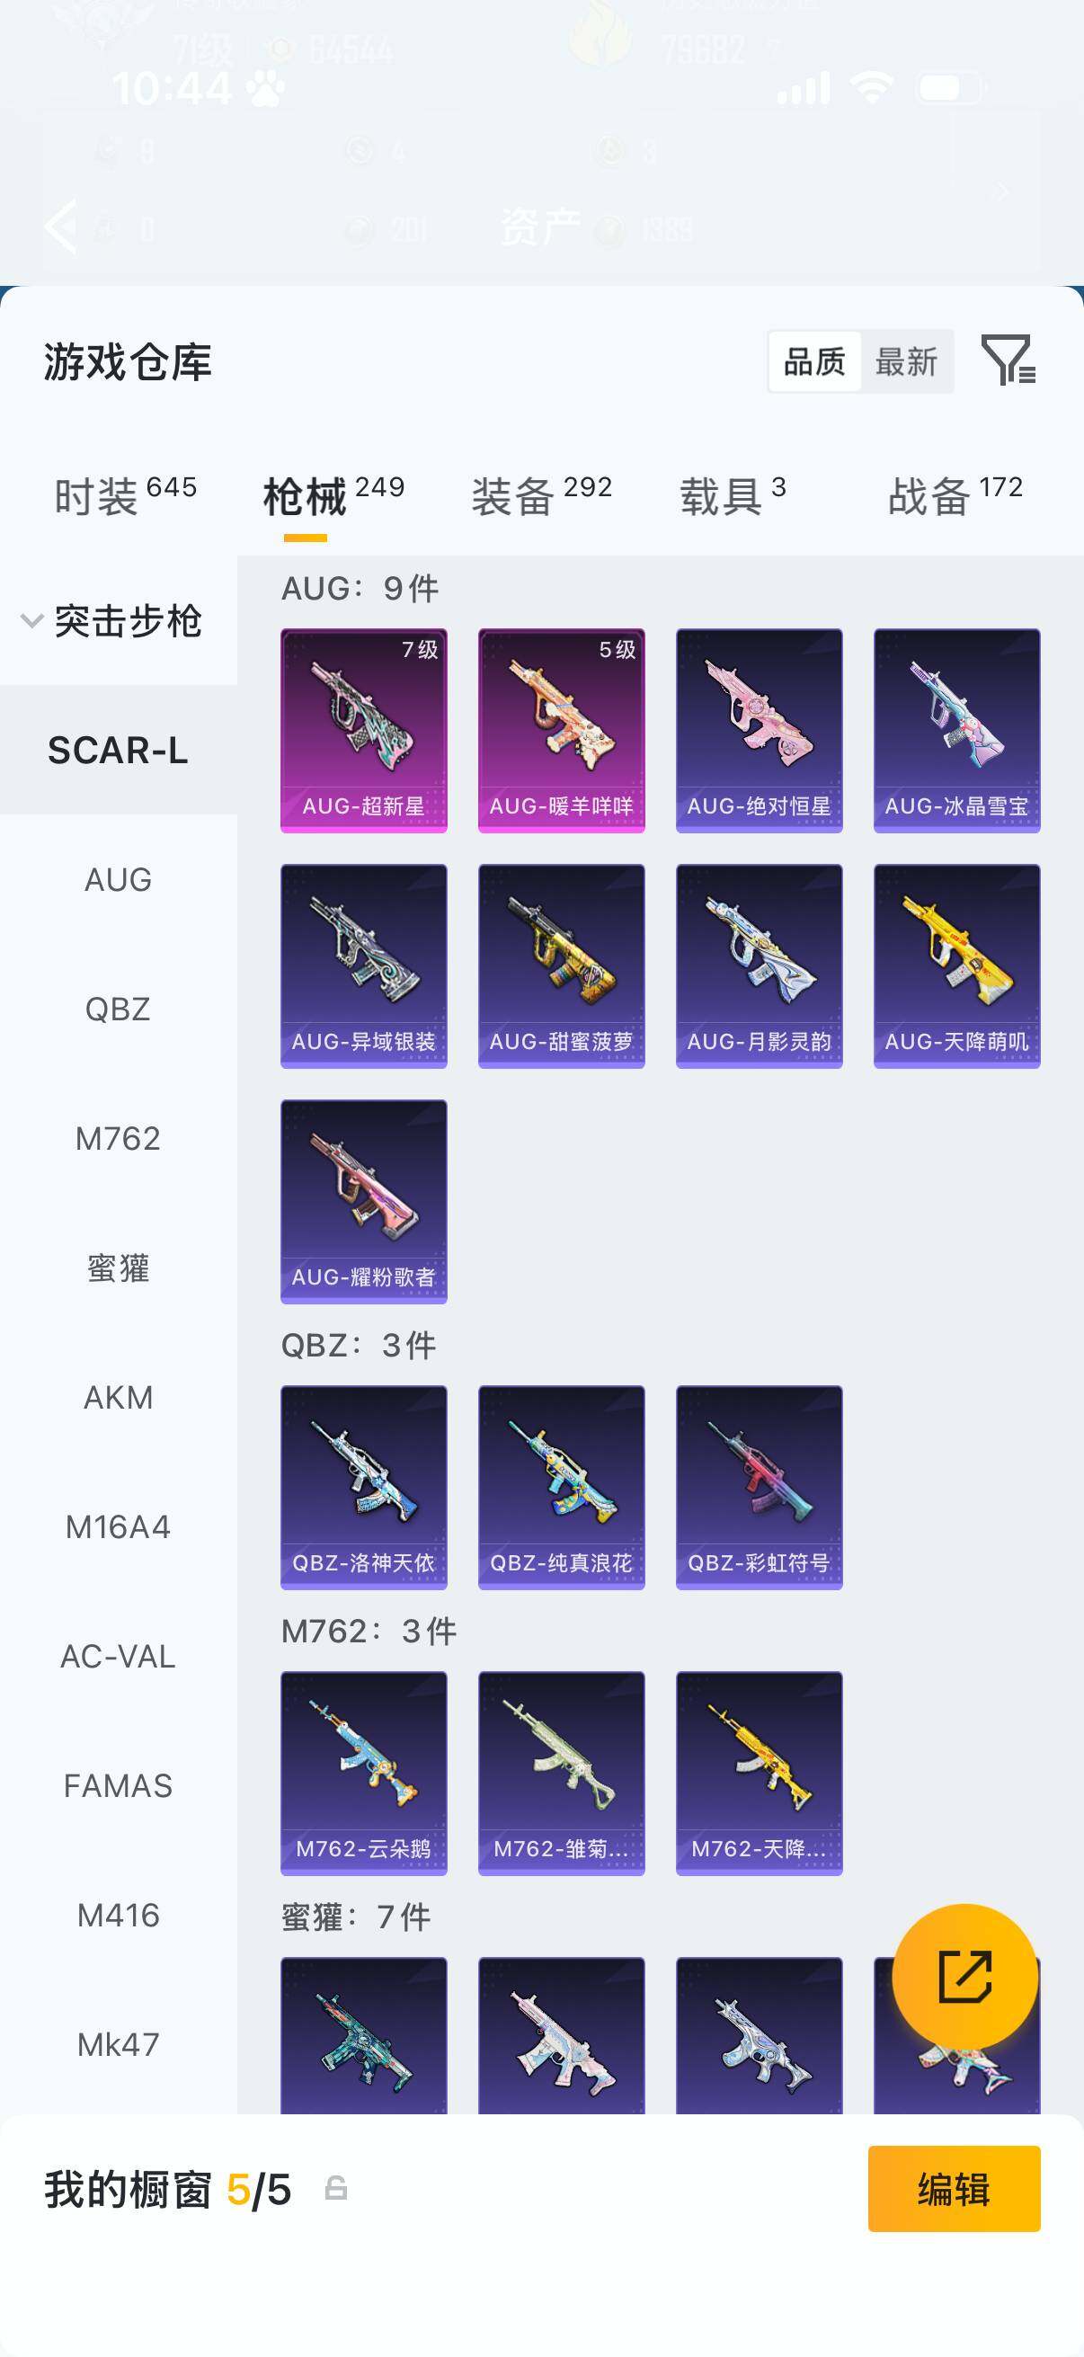Switch sorting to 品质
This screenshot has height=2357, width=1084.
pos(814,361)
